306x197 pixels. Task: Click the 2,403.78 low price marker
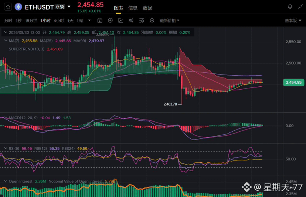tap(170, 104)
